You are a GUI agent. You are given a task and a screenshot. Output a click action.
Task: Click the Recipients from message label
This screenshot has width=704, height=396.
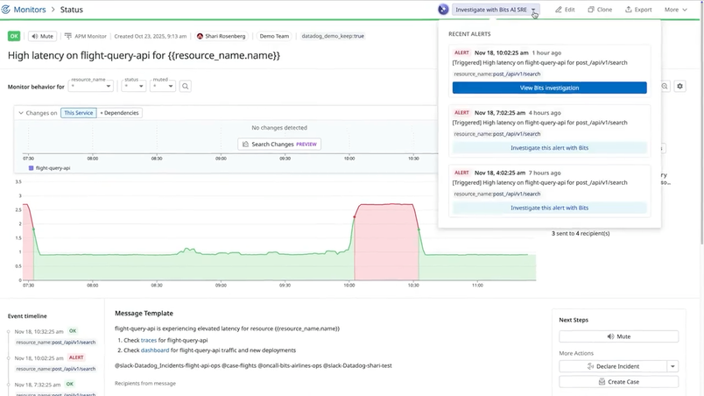point(145,384)
